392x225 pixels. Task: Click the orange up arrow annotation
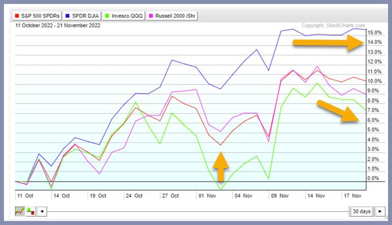click(x=221, y=166)
